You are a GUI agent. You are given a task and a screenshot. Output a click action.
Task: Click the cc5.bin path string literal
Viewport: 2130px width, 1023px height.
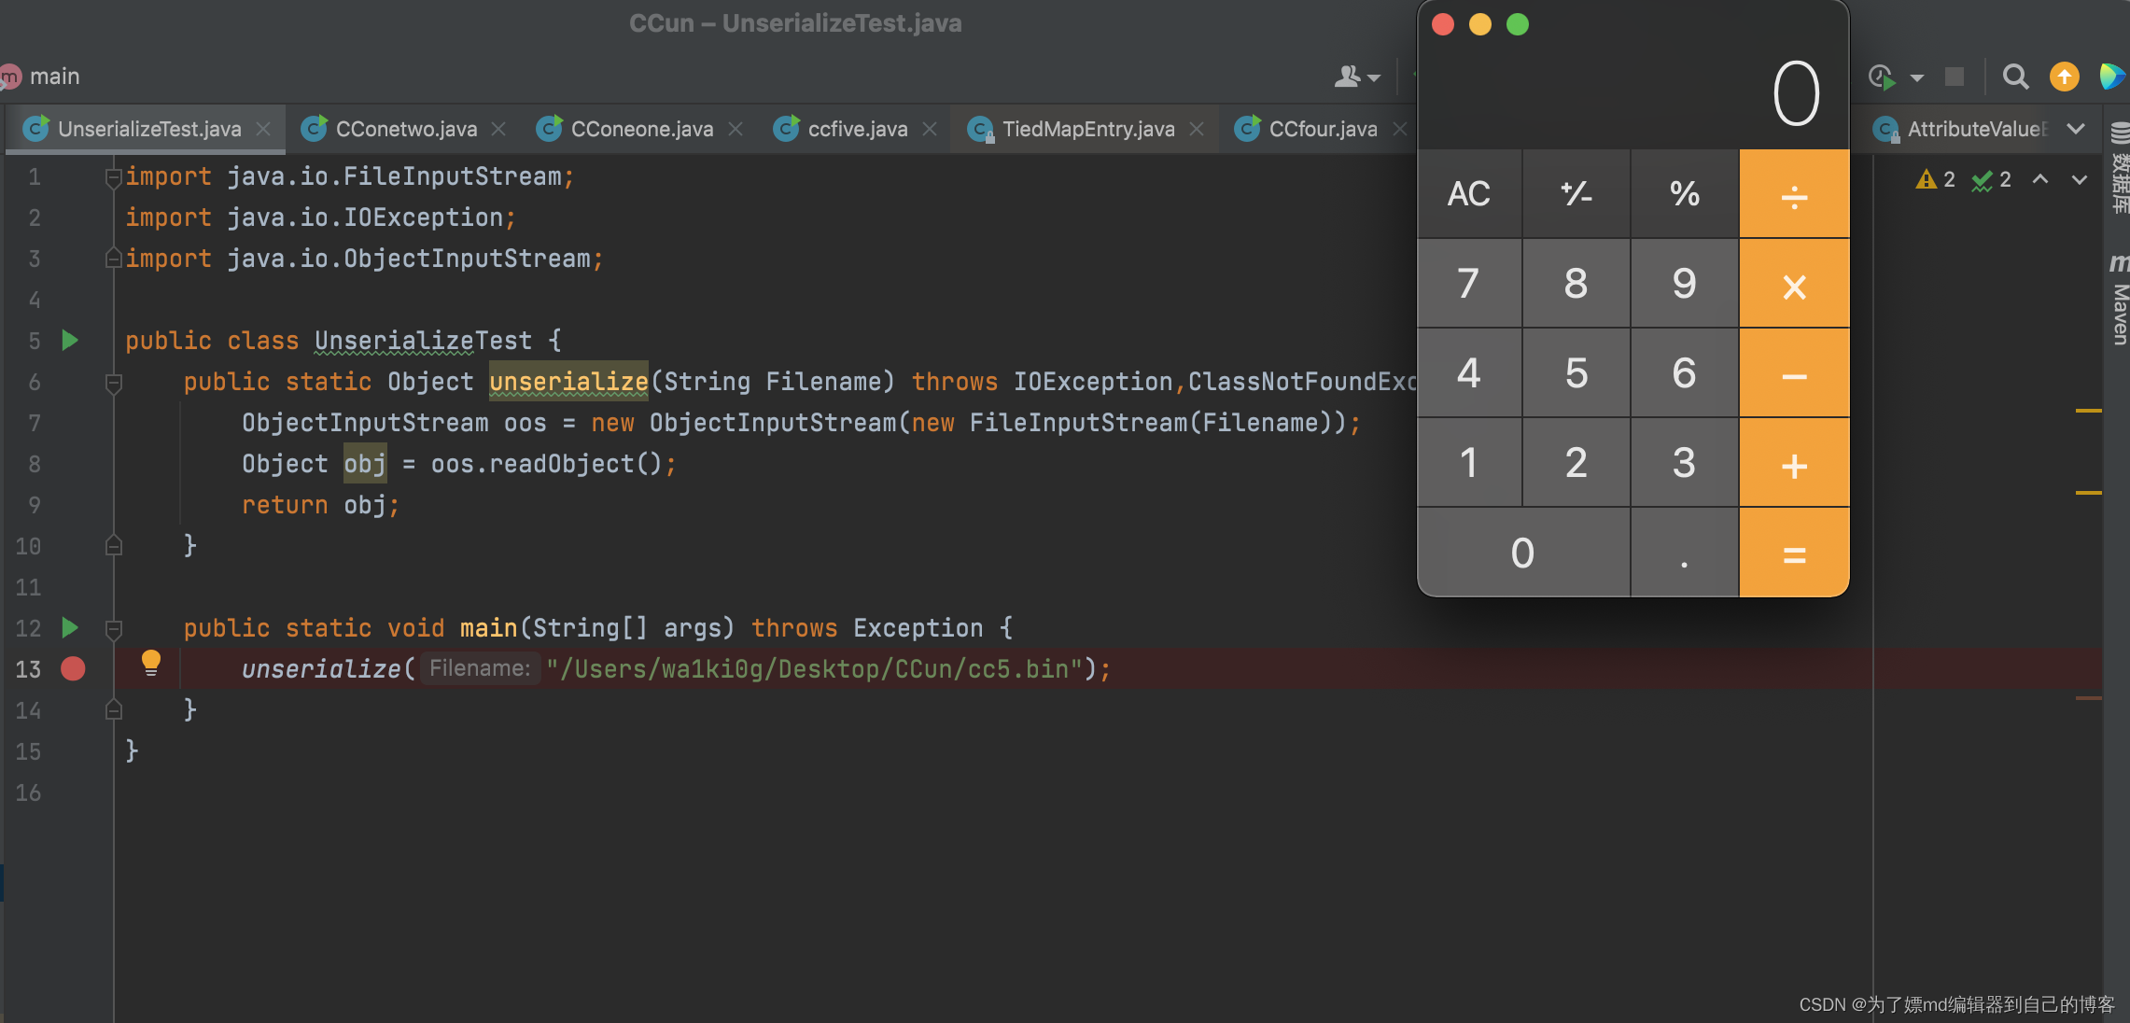pos(815,669)
